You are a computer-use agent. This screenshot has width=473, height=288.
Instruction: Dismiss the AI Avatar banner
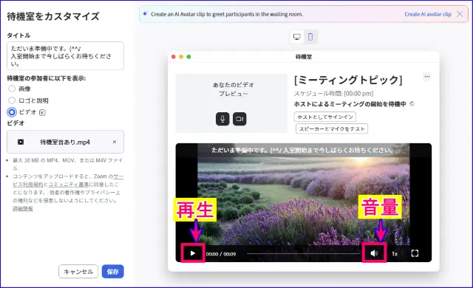pos(460,14)
